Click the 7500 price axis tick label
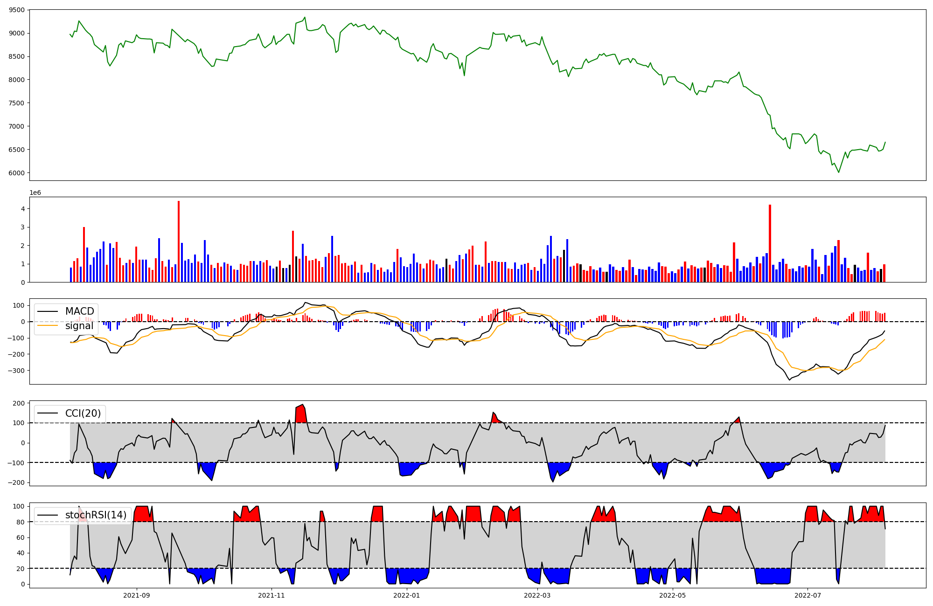 (x=17, y=103)
